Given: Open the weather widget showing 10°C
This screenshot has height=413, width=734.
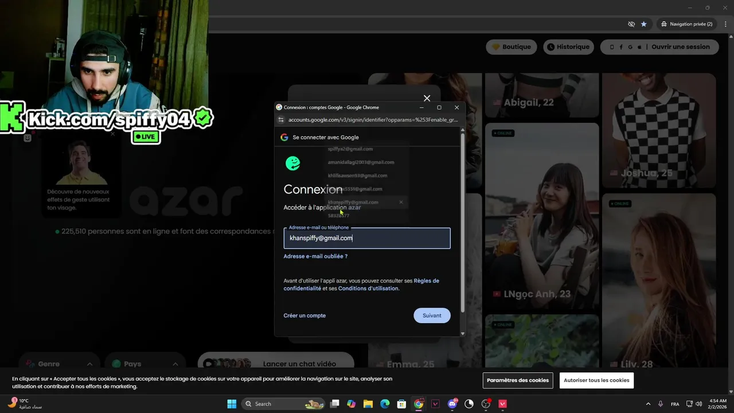Looking at the screenshot, I should pyautogui.click(x=25, y=404).
